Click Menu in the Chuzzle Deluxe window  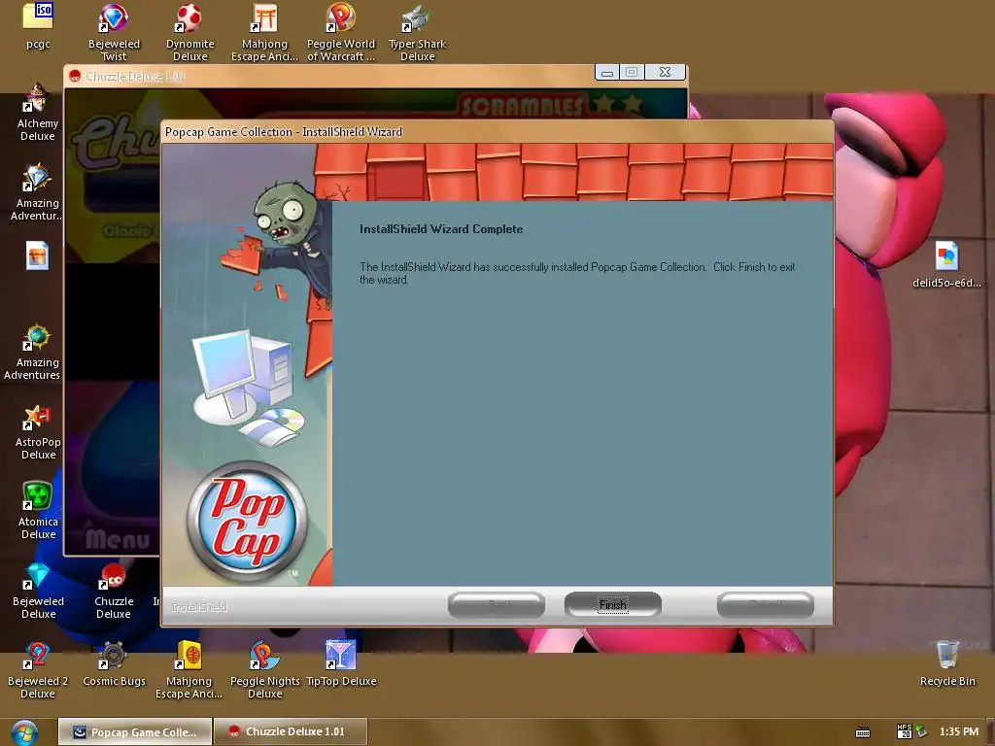click(118, 538)
